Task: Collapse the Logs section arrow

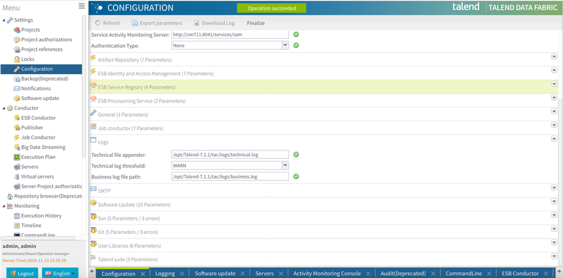Action: point(553,139)
